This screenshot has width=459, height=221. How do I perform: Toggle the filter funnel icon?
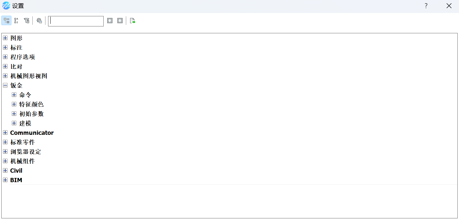pyautogui.click(x=26, y=21)
